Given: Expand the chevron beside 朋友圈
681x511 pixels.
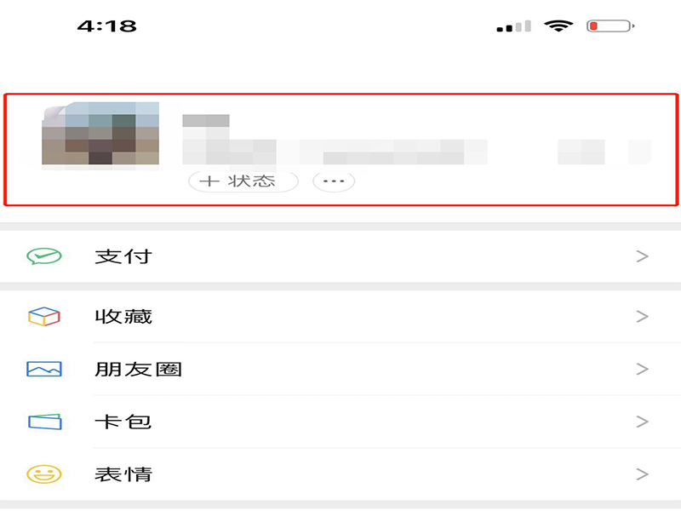Looking at the screenshot, I should click(x=643, y=369).
